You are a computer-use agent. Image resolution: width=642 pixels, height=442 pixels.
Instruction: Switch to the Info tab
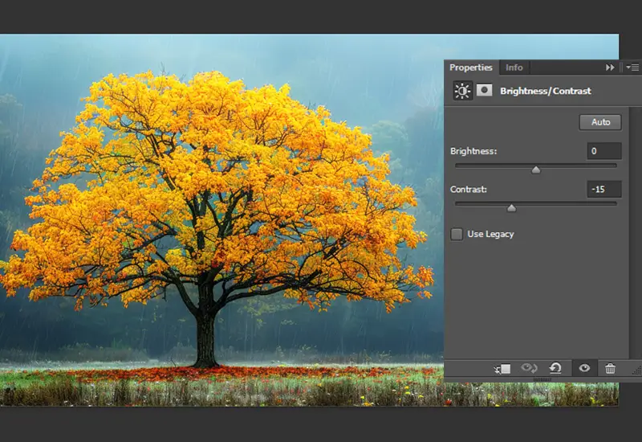tap(514, 68)
